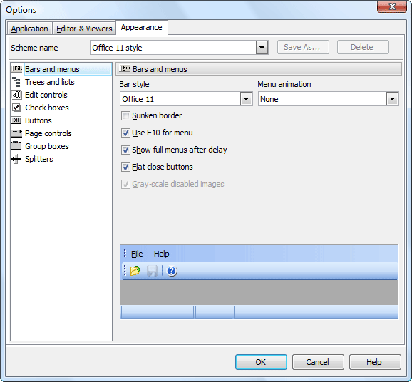Screen dimensions: 412x382
Task: Switch to the Application tab
Action: tap(29, 29)
